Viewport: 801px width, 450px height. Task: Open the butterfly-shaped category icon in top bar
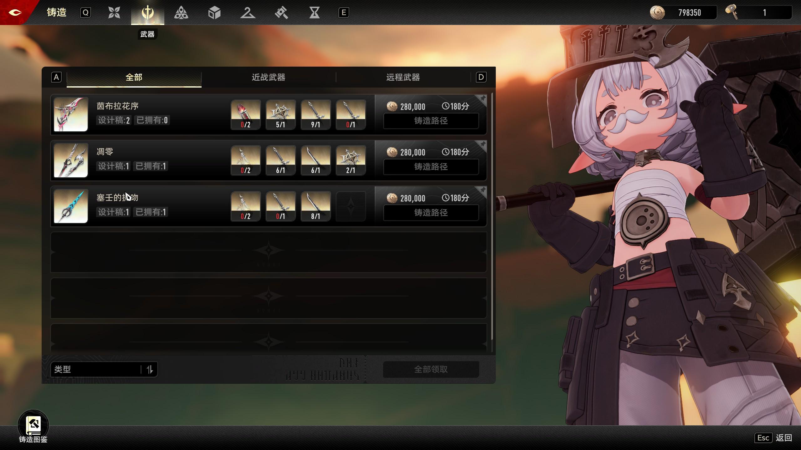(x=114, y=13)
